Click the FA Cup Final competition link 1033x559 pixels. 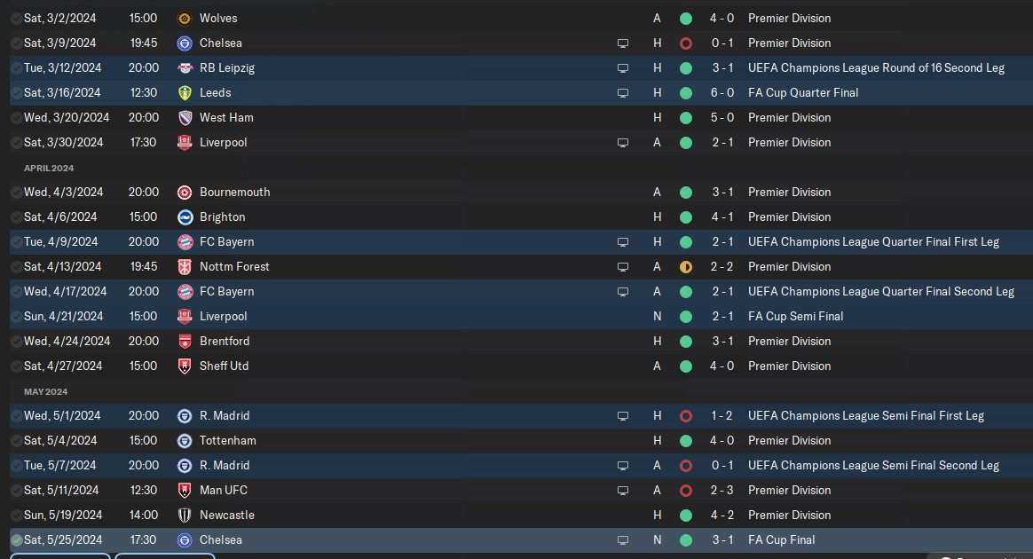click(x=781, y=539)
